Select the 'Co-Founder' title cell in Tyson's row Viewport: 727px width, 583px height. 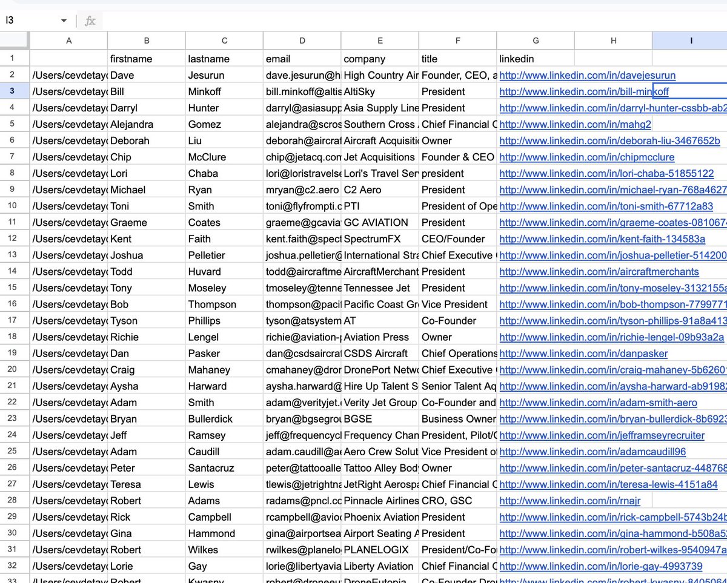click(458, 320)
